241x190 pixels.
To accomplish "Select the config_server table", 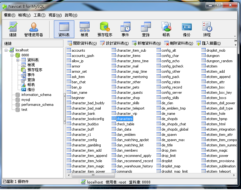I will click(x=172, y=93).
